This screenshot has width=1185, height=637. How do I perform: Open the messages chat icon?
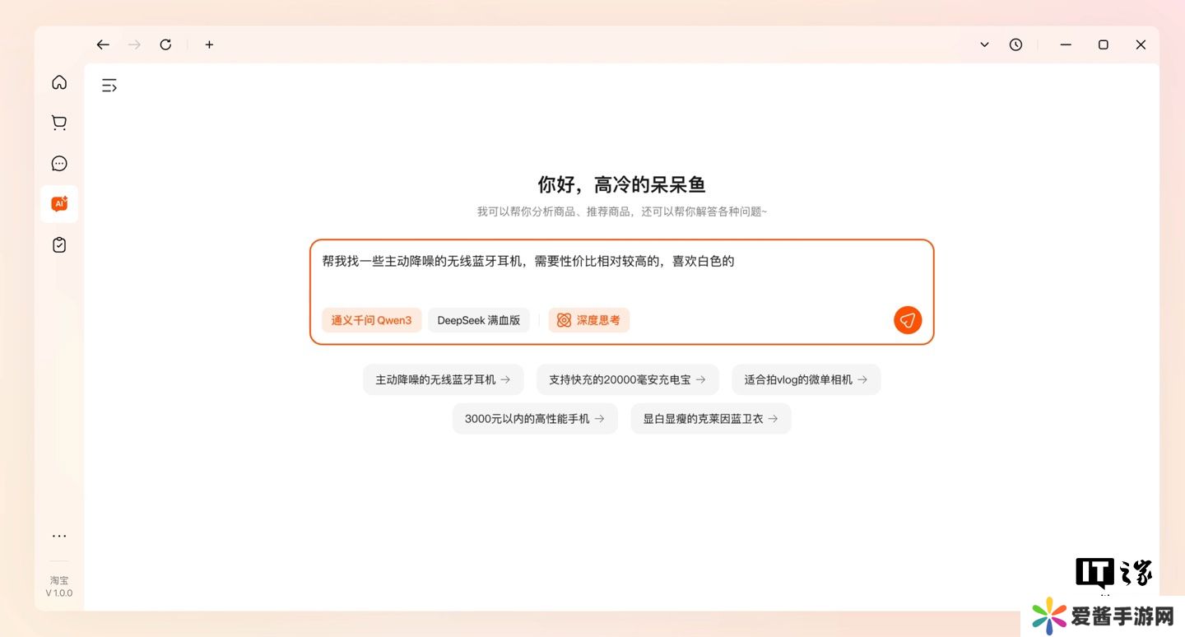pyautogui.click(x=59, y=164)
